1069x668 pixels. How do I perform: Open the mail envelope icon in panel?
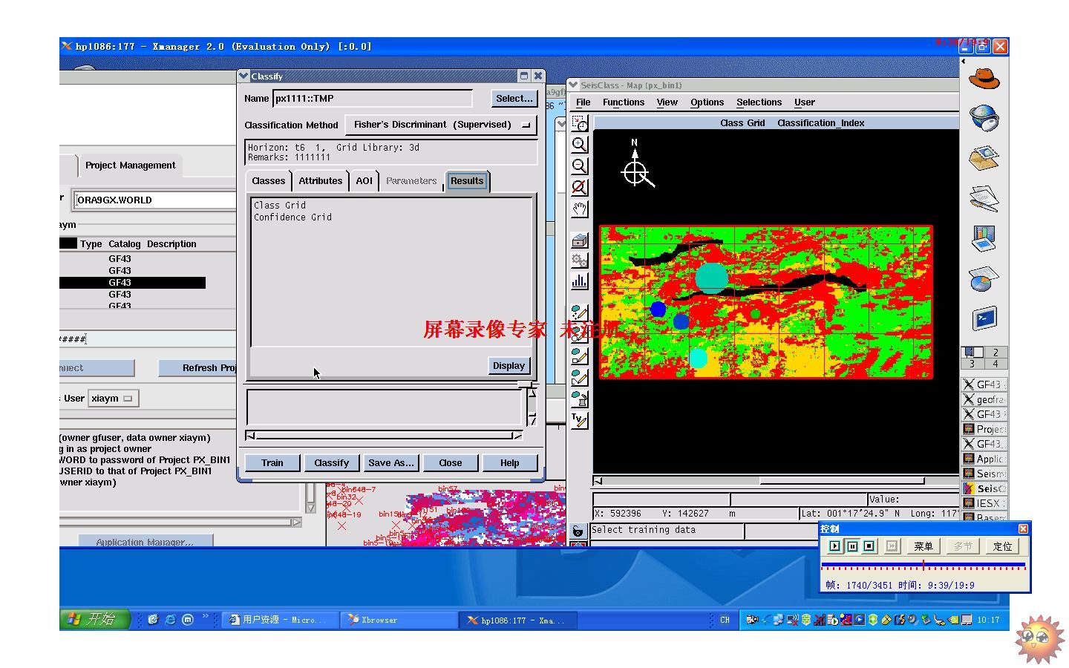point(984,157)
